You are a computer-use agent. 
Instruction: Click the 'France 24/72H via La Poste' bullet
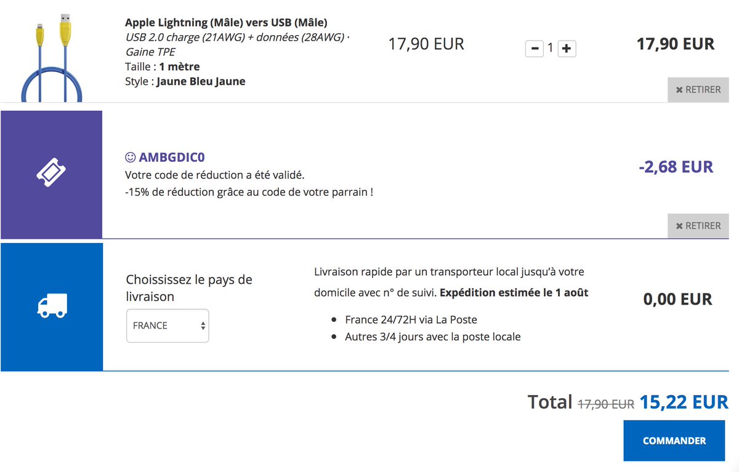click(x=411, y=319)
